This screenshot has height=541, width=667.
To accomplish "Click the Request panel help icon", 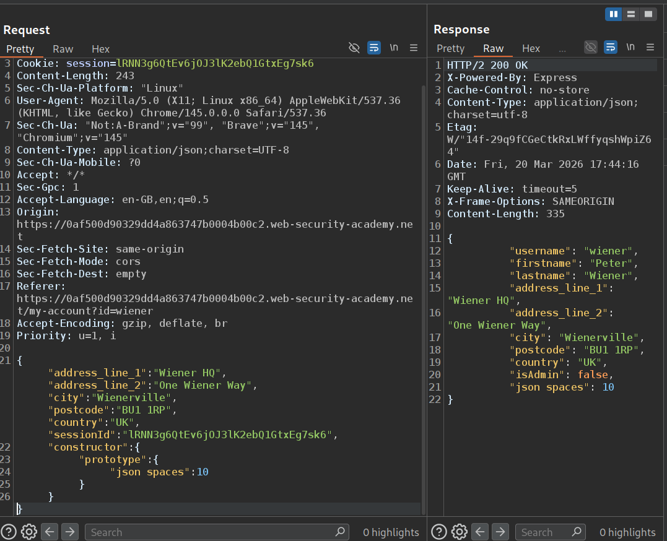I will pos(9,532).
